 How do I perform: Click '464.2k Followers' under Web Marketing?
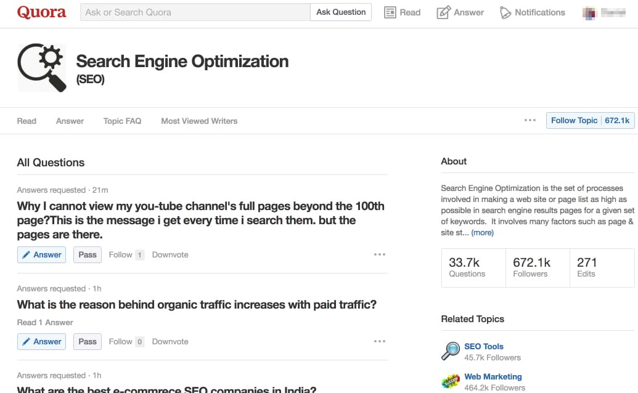[x=495, y=387]
